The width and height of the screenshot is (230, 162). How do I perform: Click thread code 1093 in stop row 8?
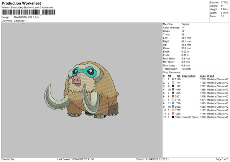click(203, 104)
